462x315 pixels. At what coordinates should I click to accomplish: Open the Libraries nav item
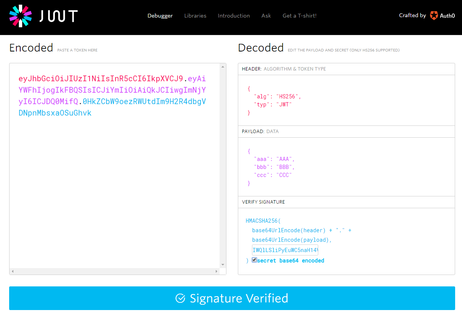195,16
